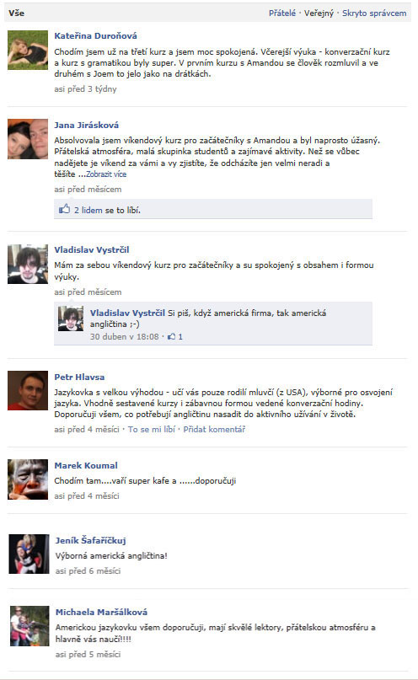Open Kateřina Duroňová's profile picture

pyautogui.click(x=28, y=50)
